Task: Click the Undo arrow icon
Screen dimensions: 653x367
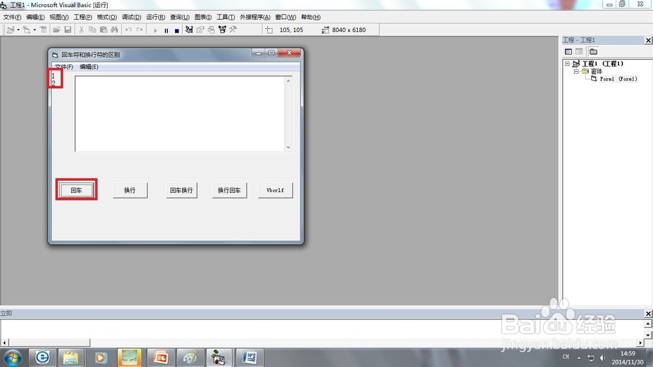Action: [128, 29]
